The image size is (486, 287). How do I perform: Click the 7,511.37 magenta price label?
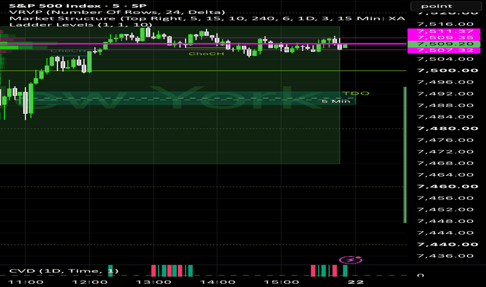pos(444,31)
